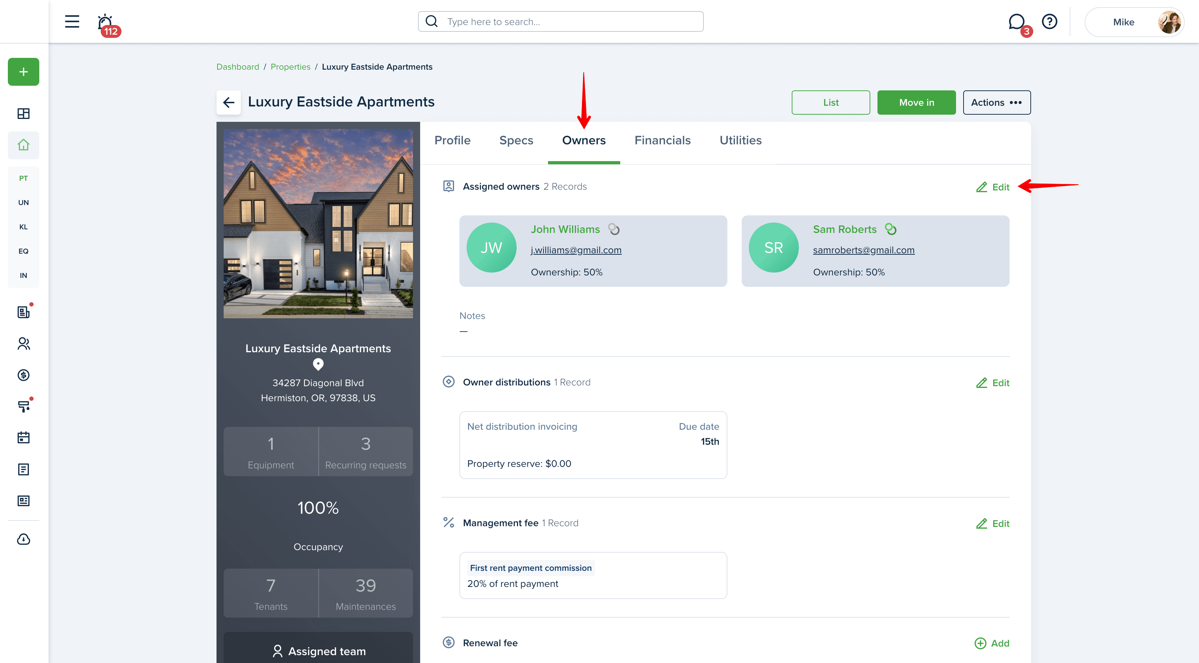Open the KL sidebar shortcut
The height and width of the screenshot is (663, 1199).
point(23,227)
